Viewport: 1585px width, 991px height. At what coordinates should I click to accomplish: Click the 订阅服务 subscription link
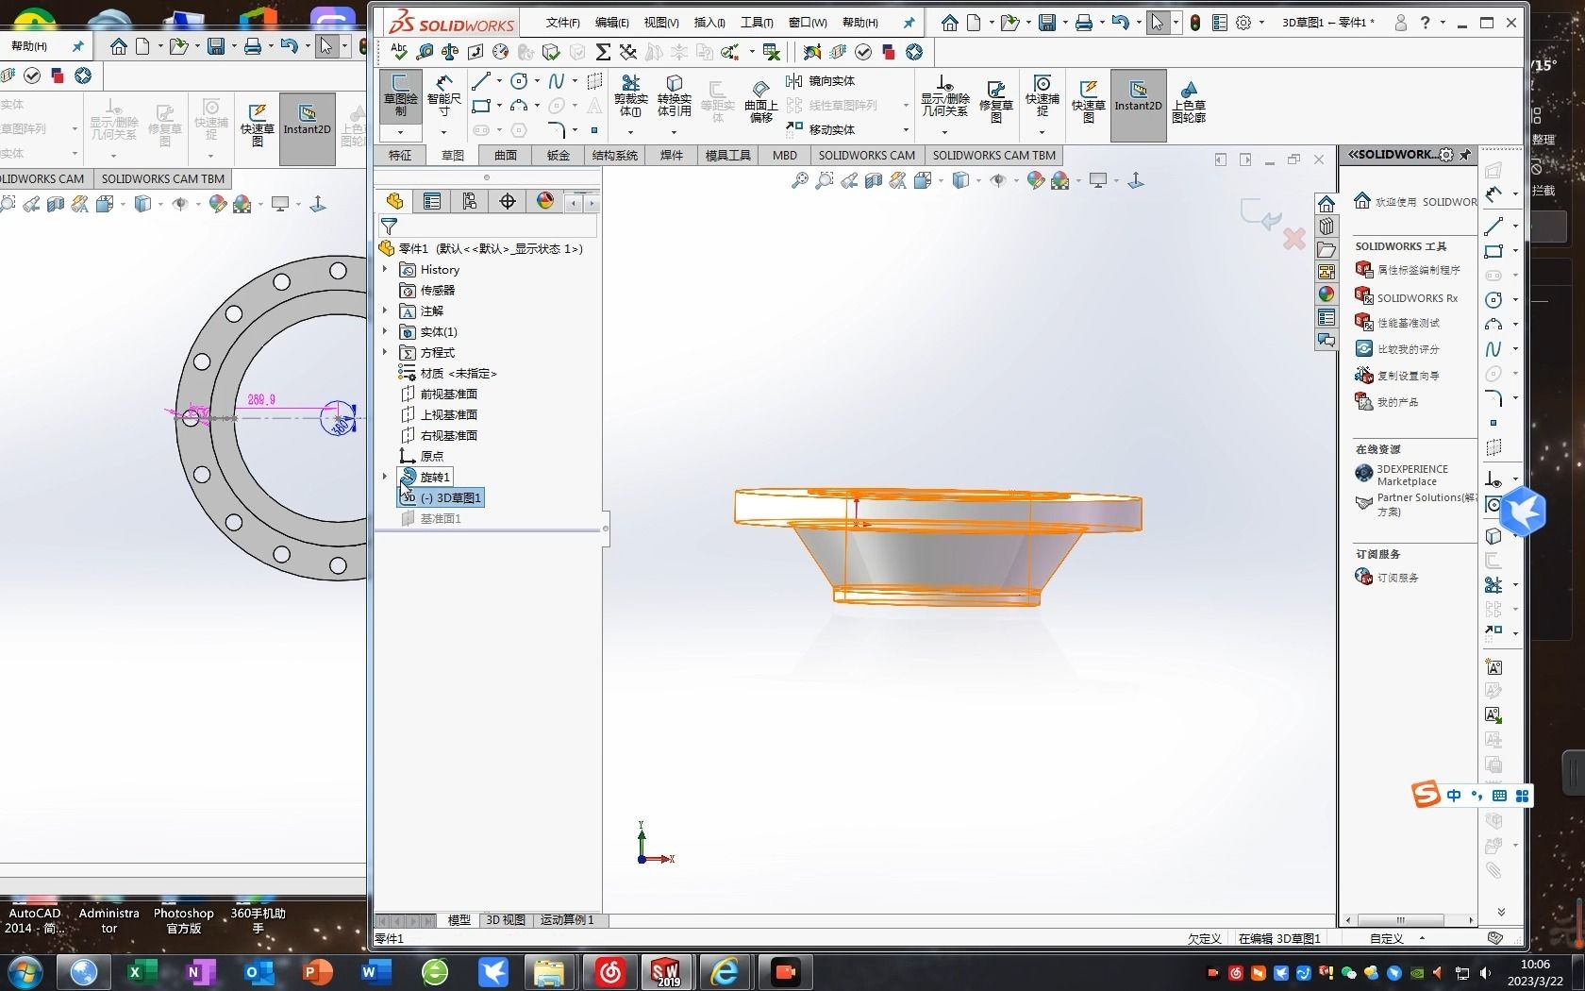coord(1397,577)
